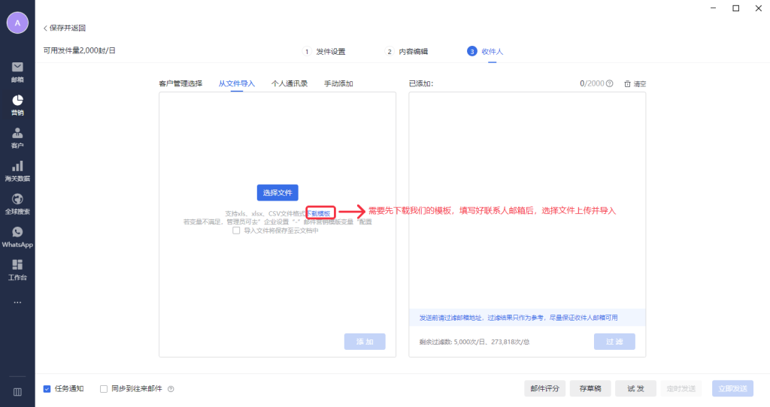Click the 下载模板 link
The image size is (770, 407).
point(319,213)
